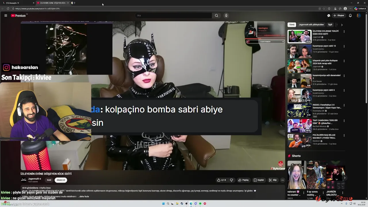
Task: Open JagermaN channel avatar
Action: point(24,180)
